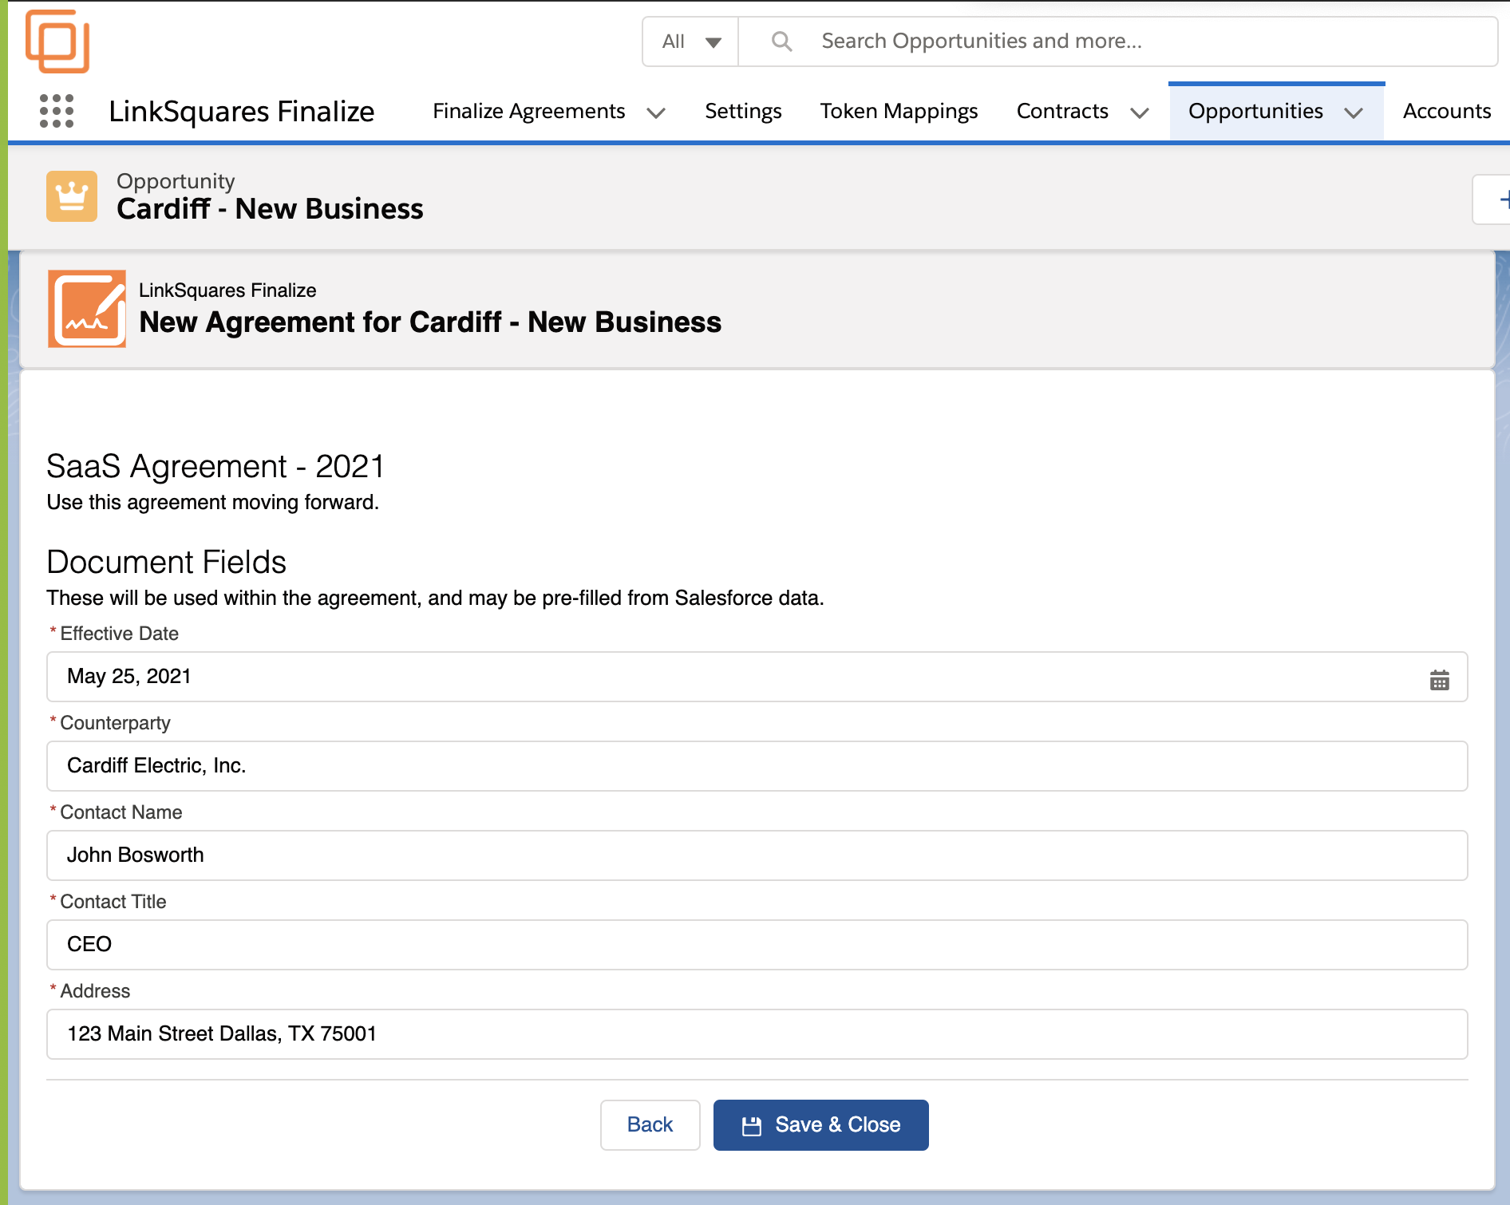
Task: Open the Opportunities tab dropdown chevron
Action: [1354, 113]
